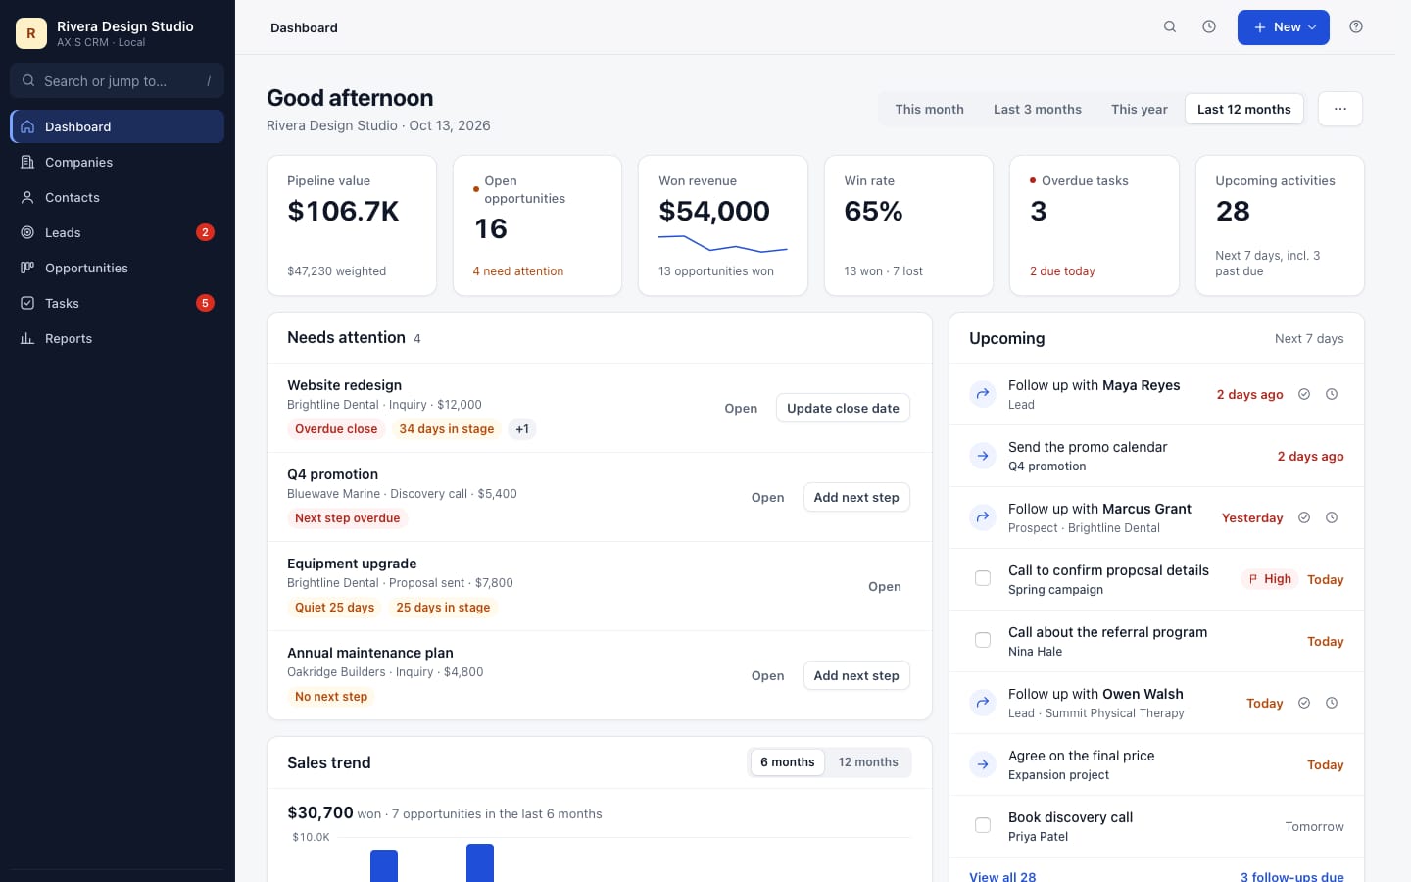The image size is (1411, 882).
Task: Click the follow-up arrow icon beside Owen Walsh
Action: [x=983, y=703]
